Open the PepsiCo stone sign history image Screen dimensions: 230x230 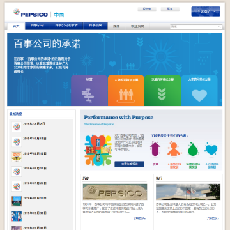pos(115,192)
